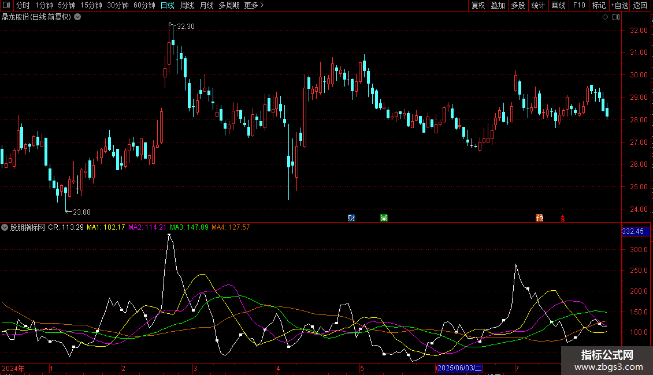Open the 预 earnings forecast marker
Viewport: 653px width, 375px height.
pos(539,218)
